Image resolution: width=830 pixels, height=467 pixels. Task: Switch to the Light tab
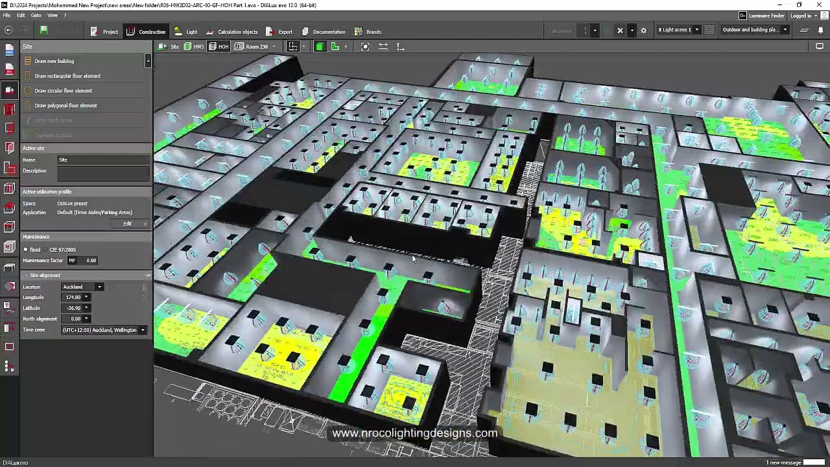coord(185,32)
